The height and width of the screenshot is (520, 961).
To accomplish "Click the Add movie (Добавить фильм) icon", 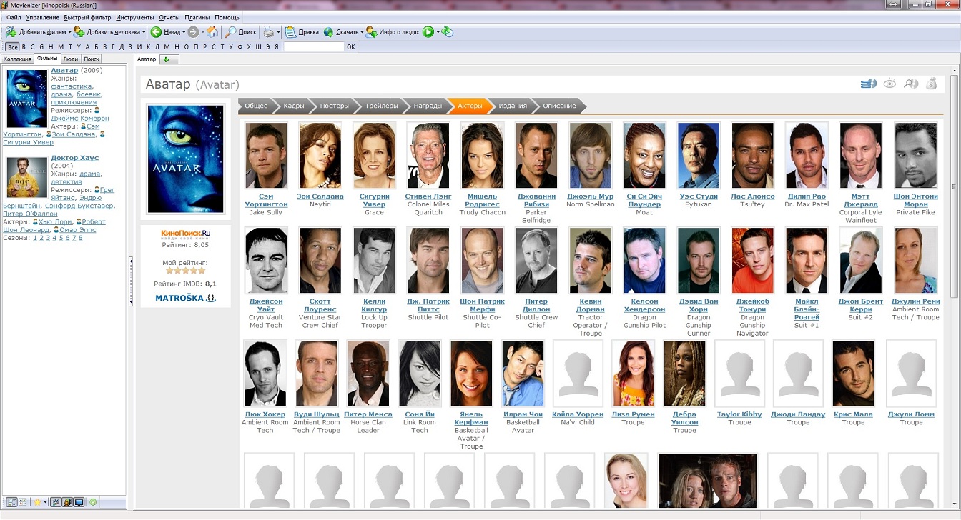I will [x=11, y=32].
